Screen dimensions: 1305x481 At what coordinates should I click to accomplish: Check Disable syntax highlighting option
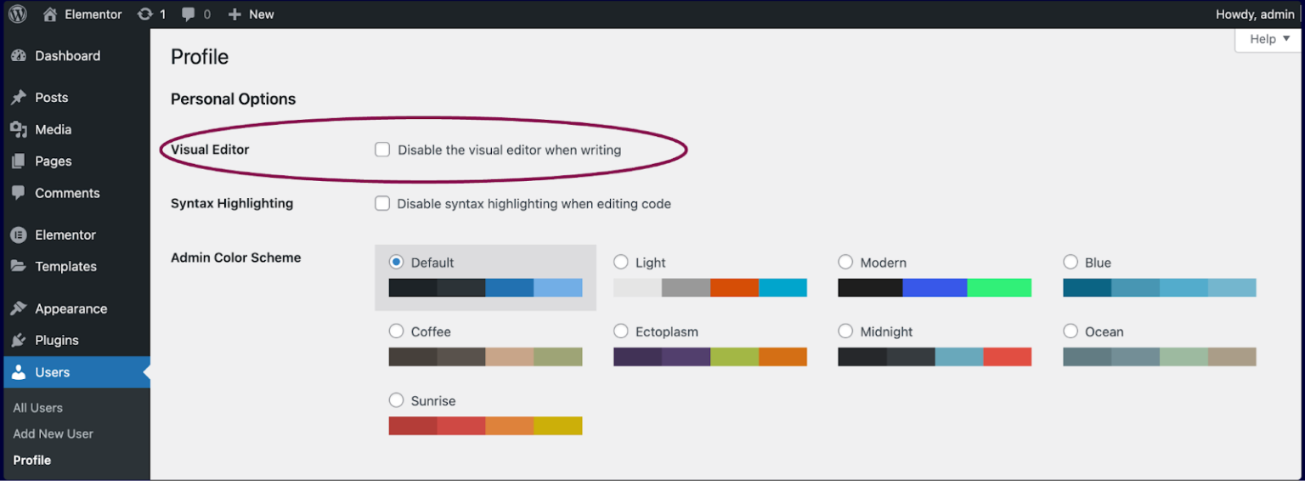pyautogui.click(x=382, y=204)
